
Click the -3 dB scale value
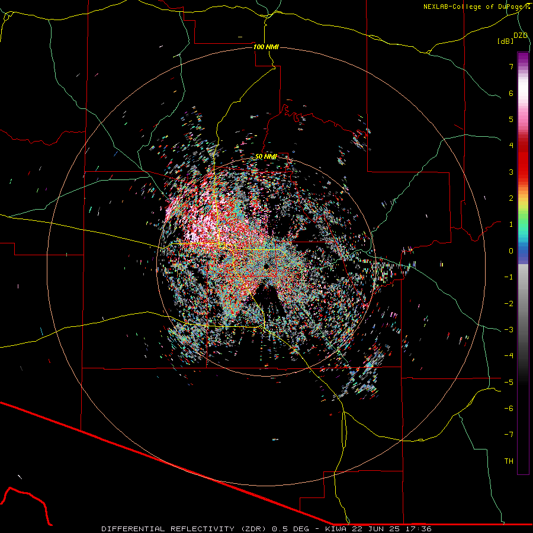tap(509, 330)
